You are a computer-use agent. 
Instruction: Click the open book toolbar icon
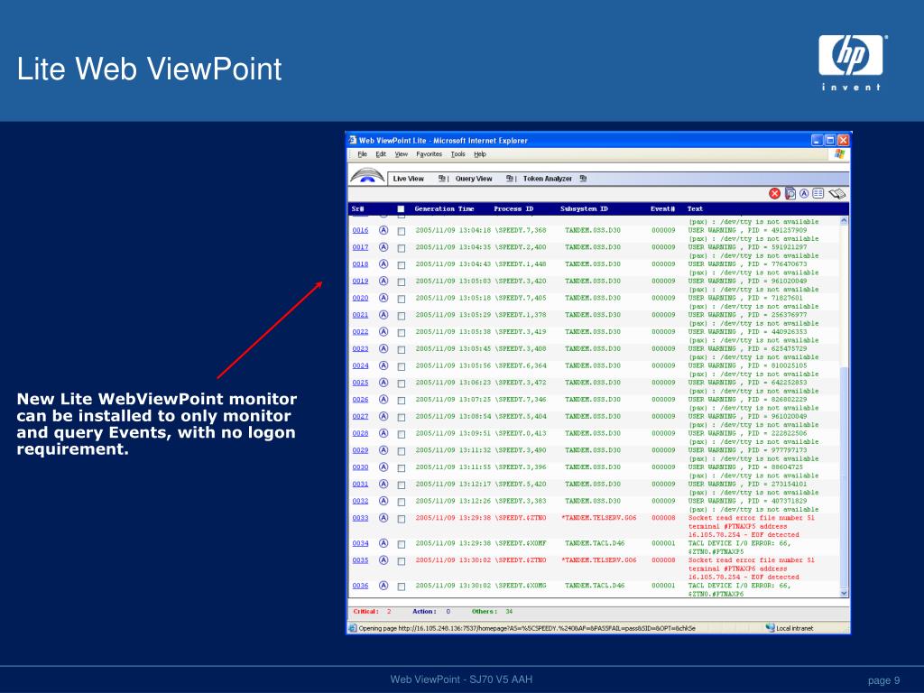coord(836,194)
